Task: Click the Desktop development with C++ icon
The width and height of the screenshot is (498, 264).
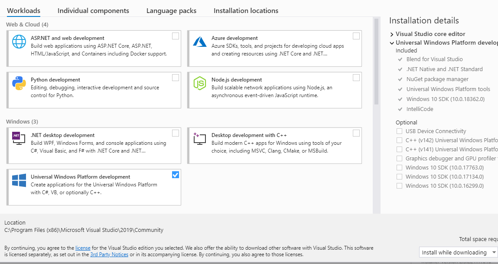Action: (x=200, y=138)
